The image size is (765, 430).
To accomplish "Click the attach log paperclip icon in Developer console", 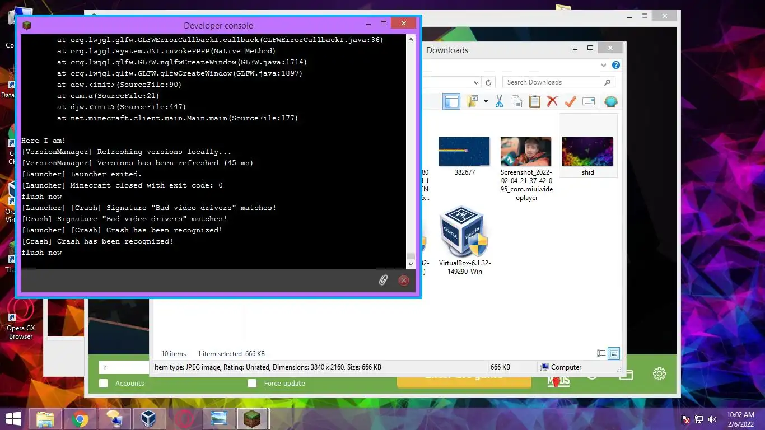I will coord(383,280).
